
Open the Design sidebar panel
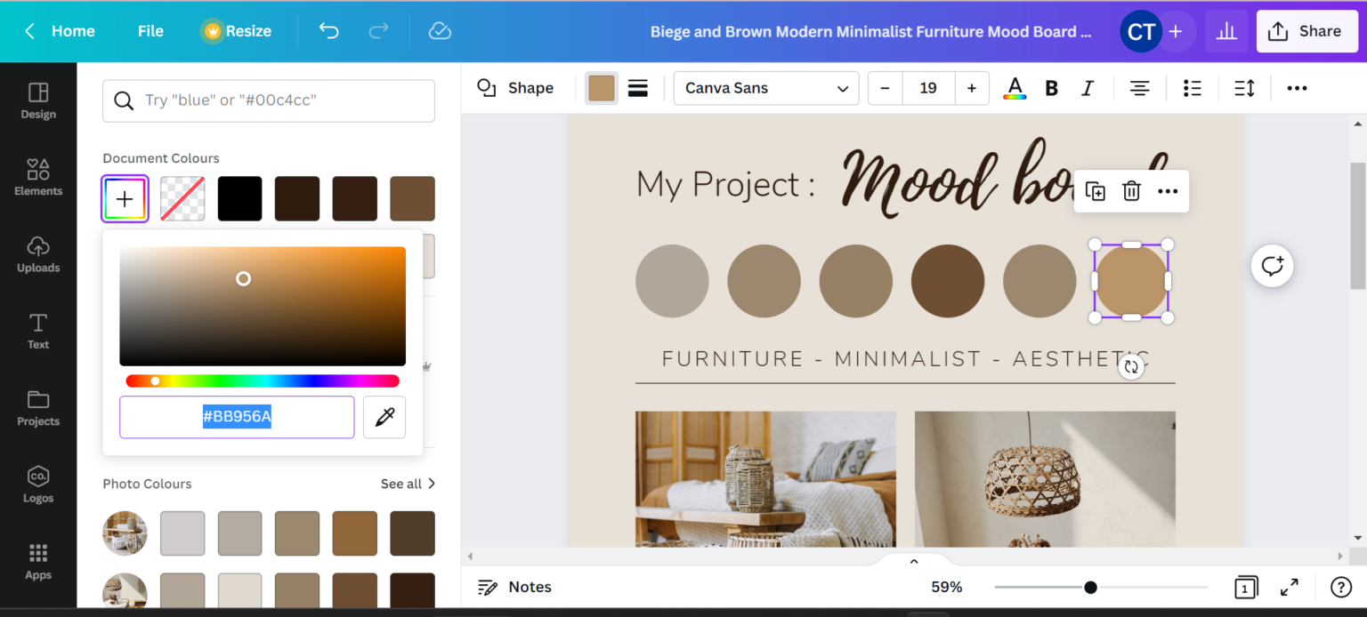click(38, 100)
